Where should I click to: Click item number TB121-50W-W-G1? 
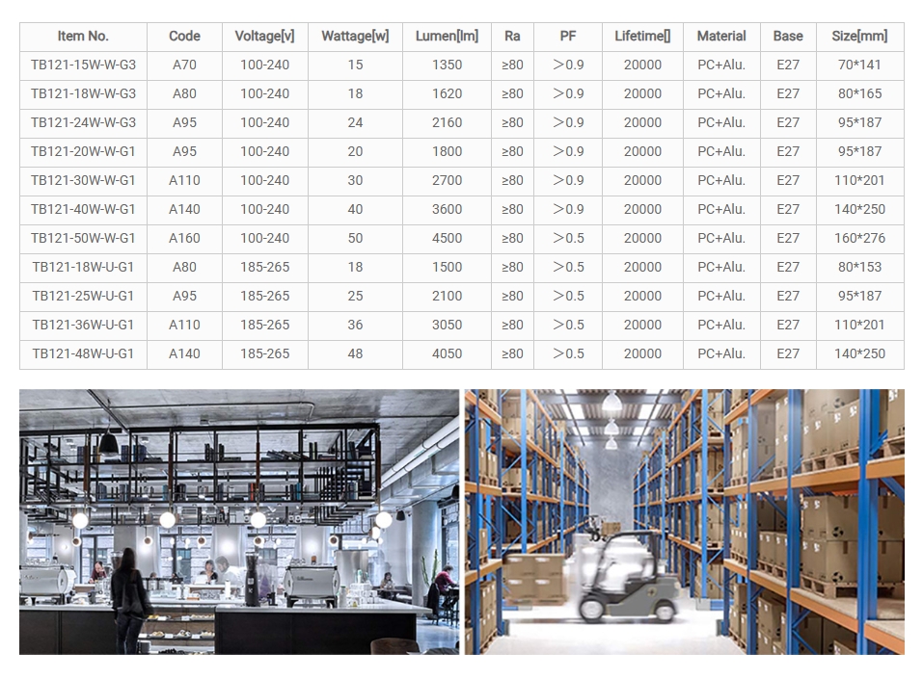coord(83,238)
